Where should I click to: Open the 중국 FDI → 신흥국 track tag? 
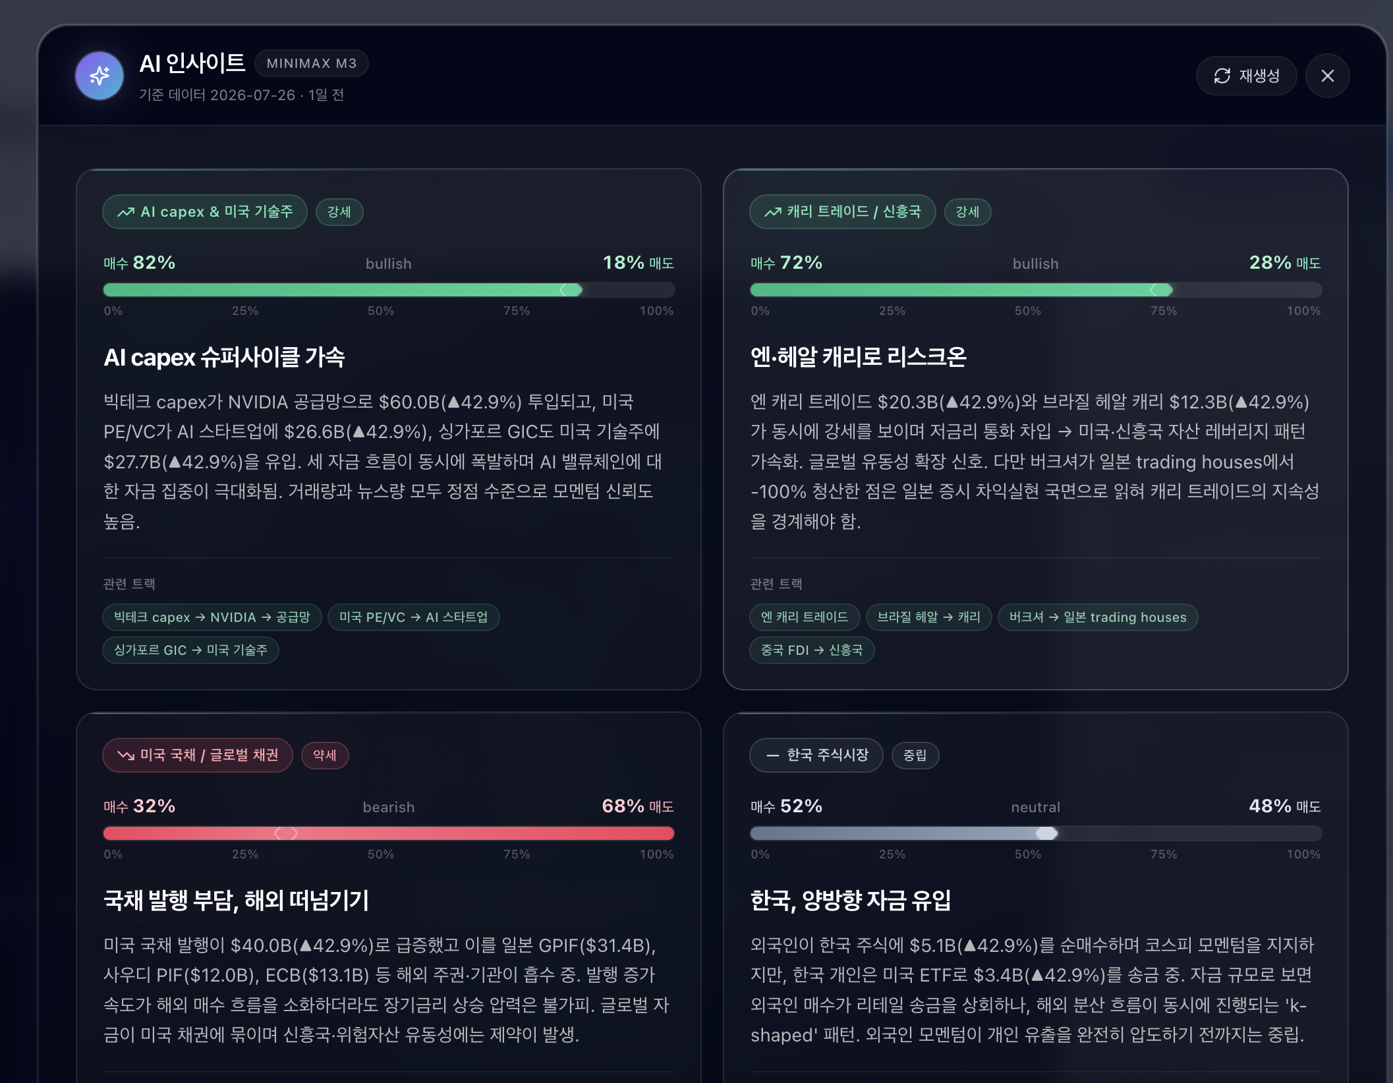click(x=812, y=650)
